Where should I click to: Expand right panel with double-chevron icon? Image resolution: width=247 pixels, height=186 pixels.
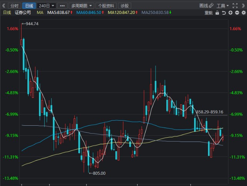click(x=243, y=6)
